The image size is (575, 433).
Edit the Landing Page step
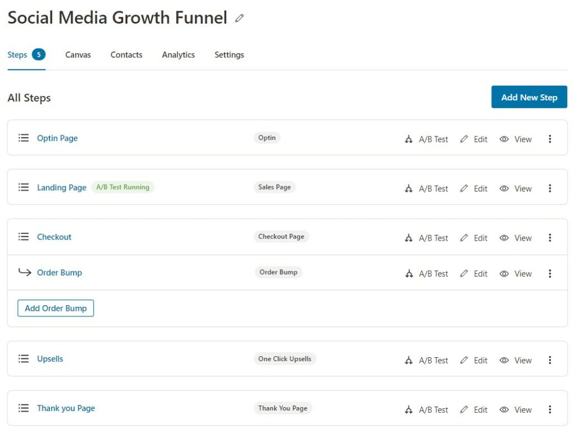coord(474,188)
